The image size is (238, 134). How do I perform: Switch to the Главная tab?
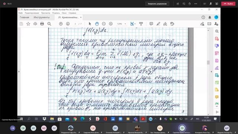click(25, 17)
